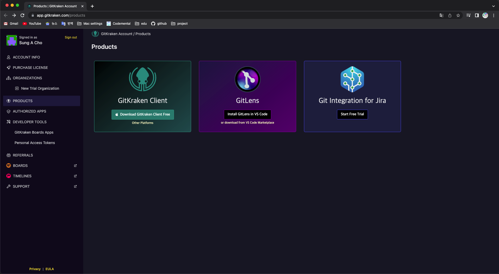The height and width of the screenshot is (274, 499).
Task: Click external link icon next to Boards
Action: coord(75,166)
